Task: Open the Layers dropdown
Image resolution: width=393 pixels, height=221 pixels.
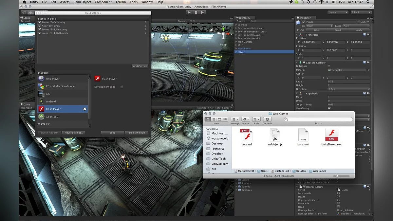Action: (x=338, y=12)
